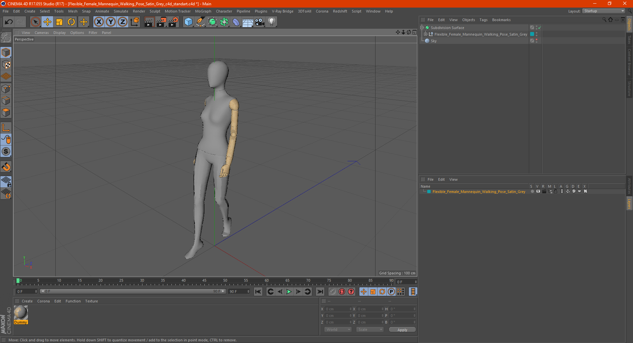
Task: Toggle Y axis lock
Action: pos(111,22)
